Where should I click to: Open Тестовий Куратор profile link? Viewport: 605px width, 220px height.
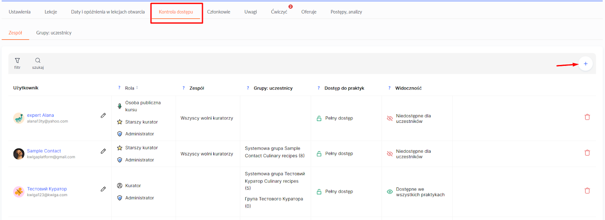(47, 189)
